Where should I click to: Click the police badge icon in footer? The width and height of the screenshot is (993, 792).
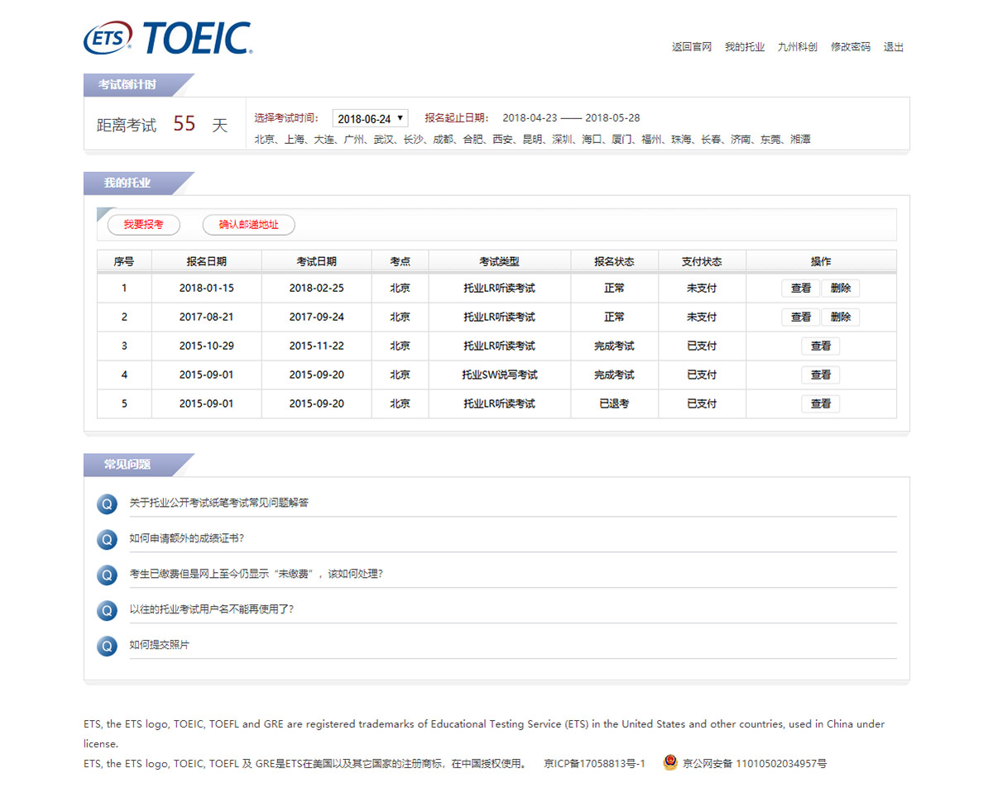tap(670, 763)
